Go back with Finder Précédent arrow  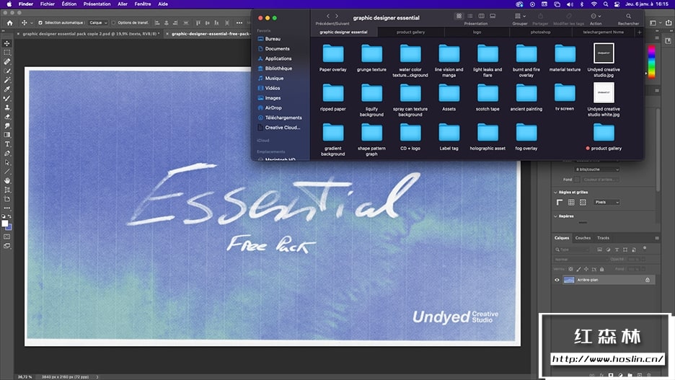pyautogui.click(x=328, y=16)
